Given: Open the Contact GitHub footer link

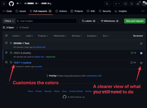Looking at the screenshot, I should (76, 91).
